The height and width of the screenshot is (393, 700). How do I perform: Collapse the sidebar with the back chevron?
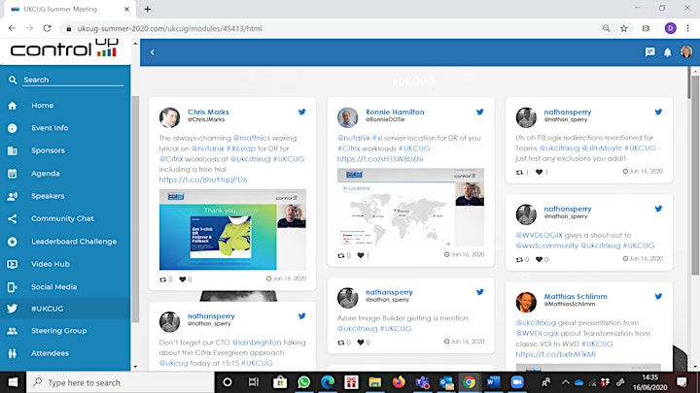click(153, 52)
